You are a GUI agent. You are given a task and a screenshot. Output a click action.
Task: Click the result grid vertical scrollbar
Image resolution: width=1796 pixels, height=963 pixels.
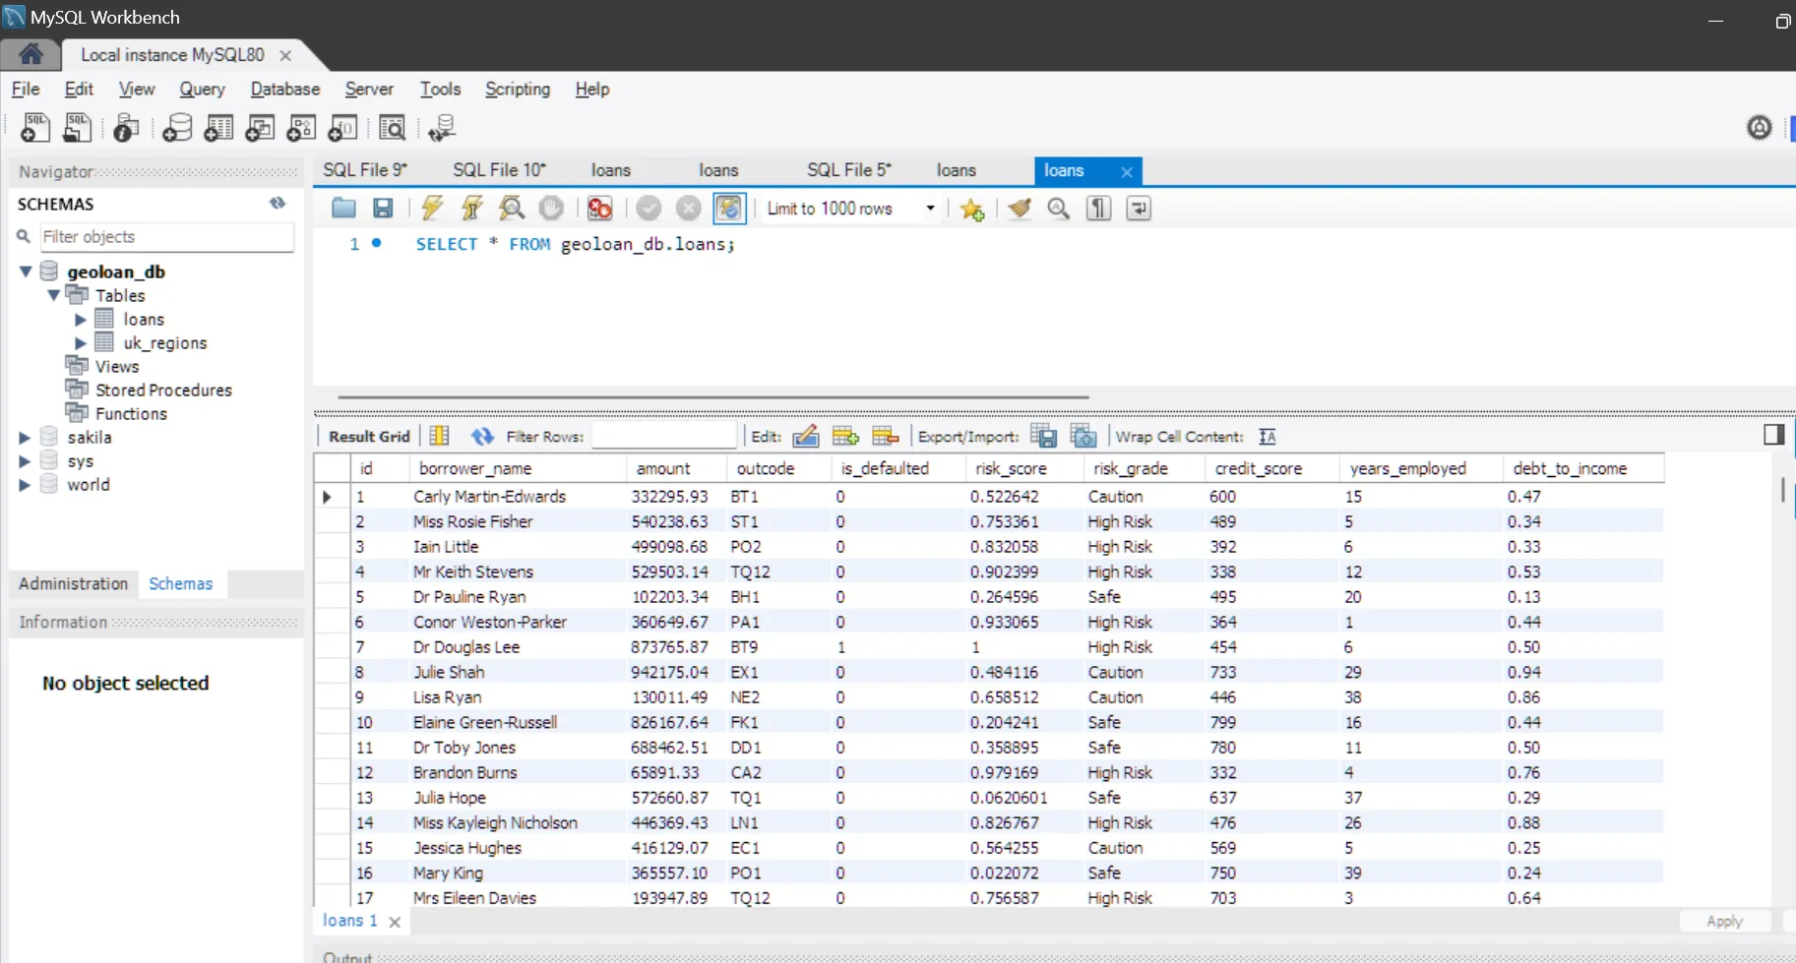1783,490
